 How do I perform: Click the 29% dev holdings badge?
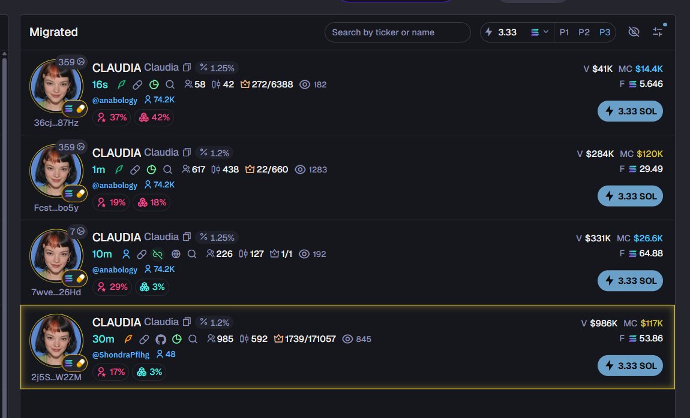(x=112, y=287)
